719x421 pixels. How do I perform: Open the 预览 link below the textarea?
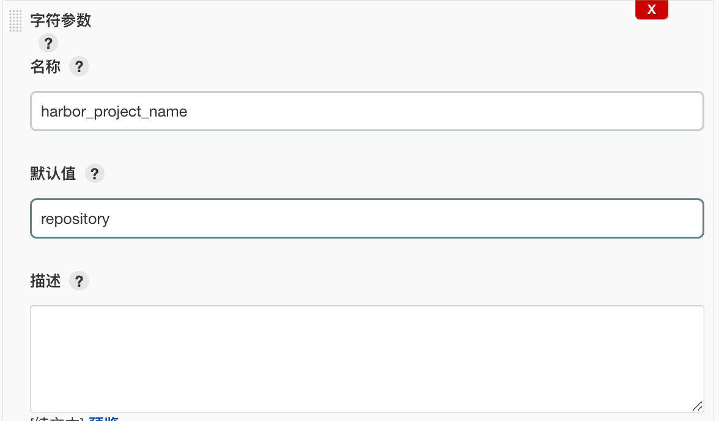coord(104,419)
